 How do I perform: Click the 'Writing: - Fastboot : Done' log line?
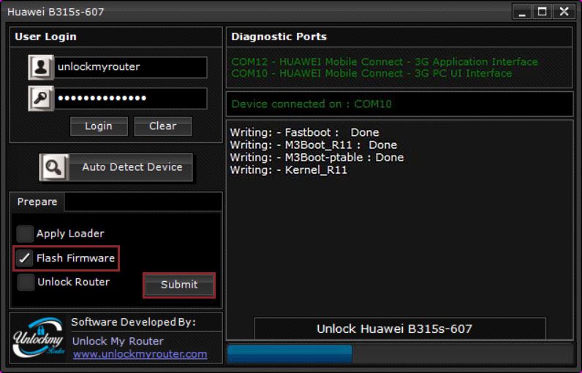[x=304, y=133]
